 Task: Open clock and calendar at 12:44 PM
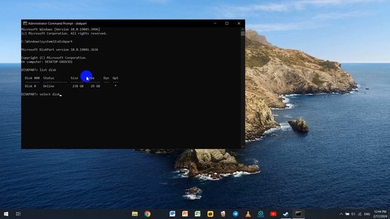(380, 214)
